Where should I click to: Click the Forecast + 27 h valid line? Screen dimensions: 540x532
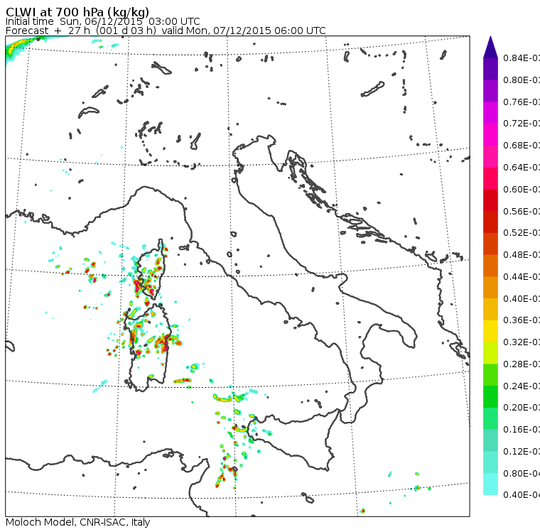(x=166, y=31)
